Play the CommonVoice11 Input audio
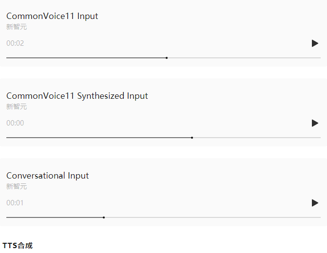This screenshot has height=253, width=327. (315, 43)
